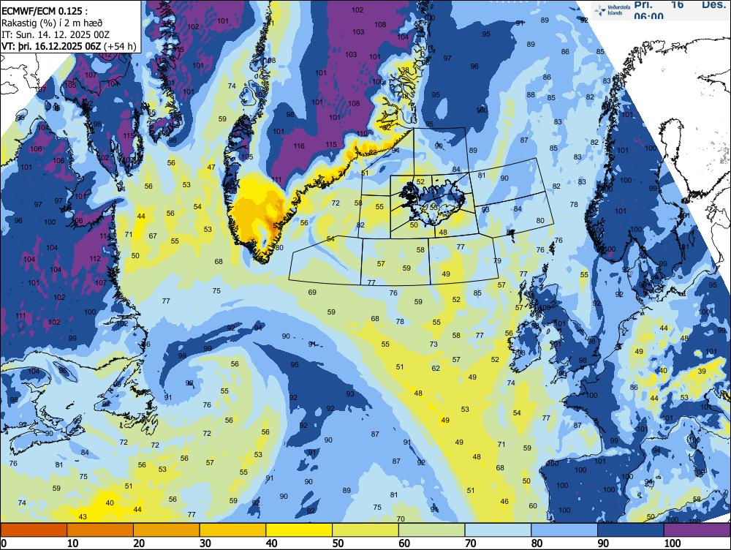Click the legend tick label '20'
The width and height of the screenshot is (731, 550).
point(139,543)
